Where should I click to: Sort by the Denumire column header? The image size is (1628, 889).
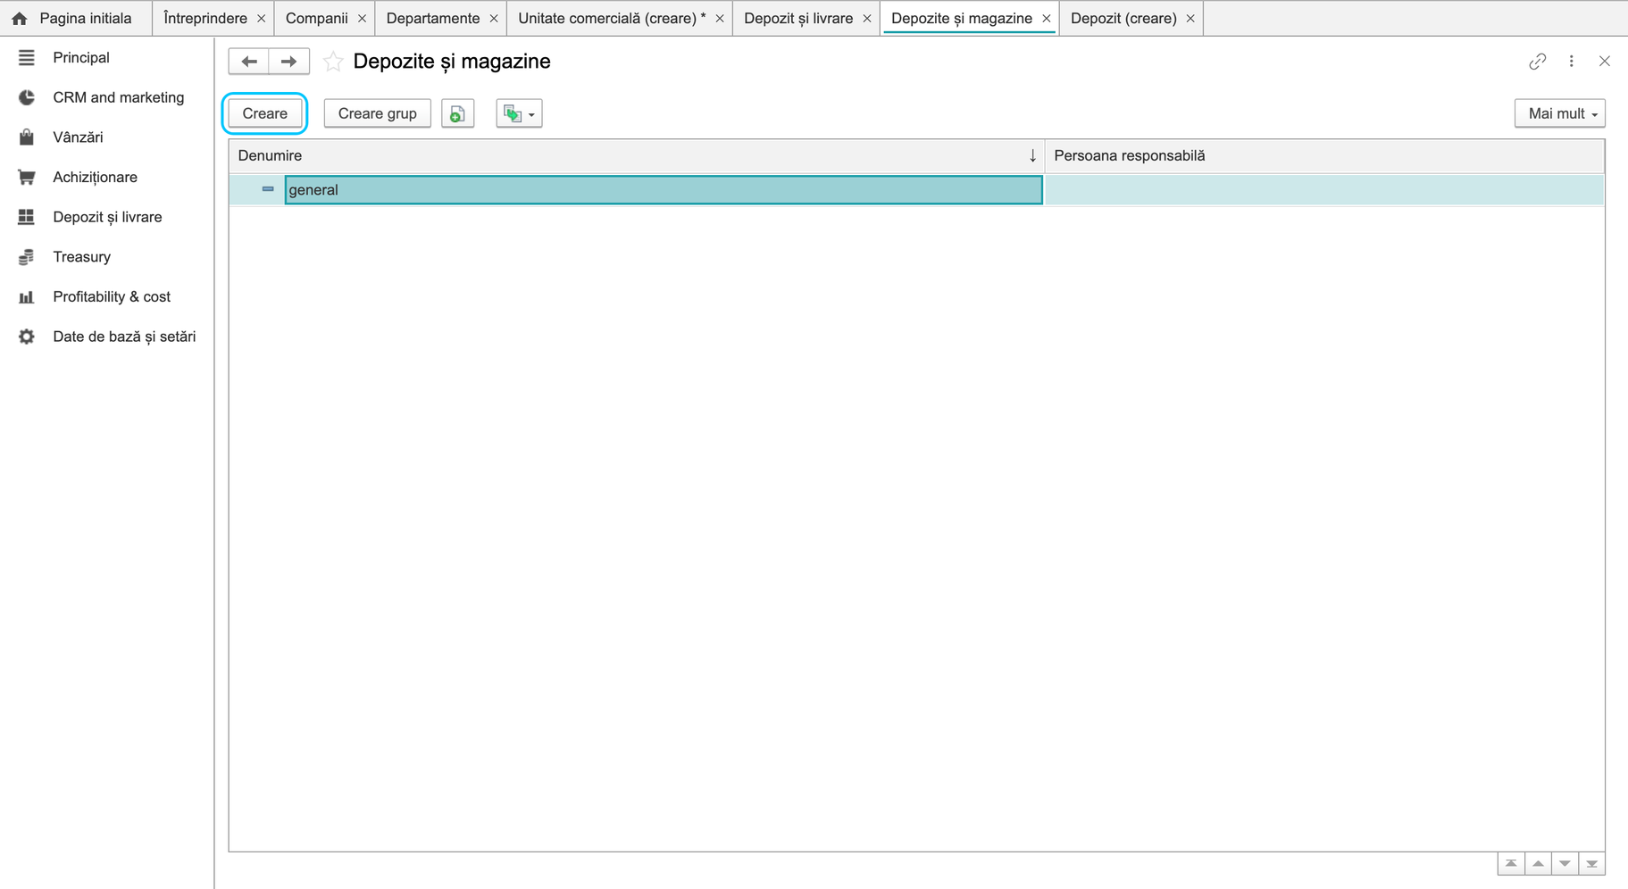[637, 155]
